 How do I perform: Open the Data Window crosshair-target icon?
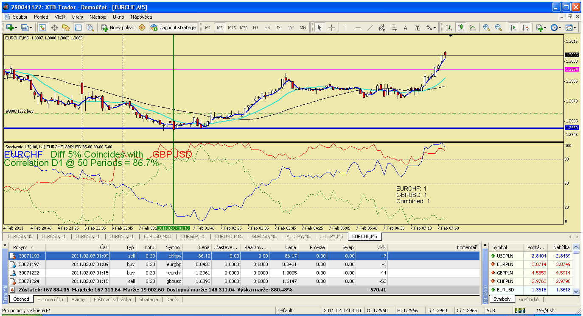54,28
